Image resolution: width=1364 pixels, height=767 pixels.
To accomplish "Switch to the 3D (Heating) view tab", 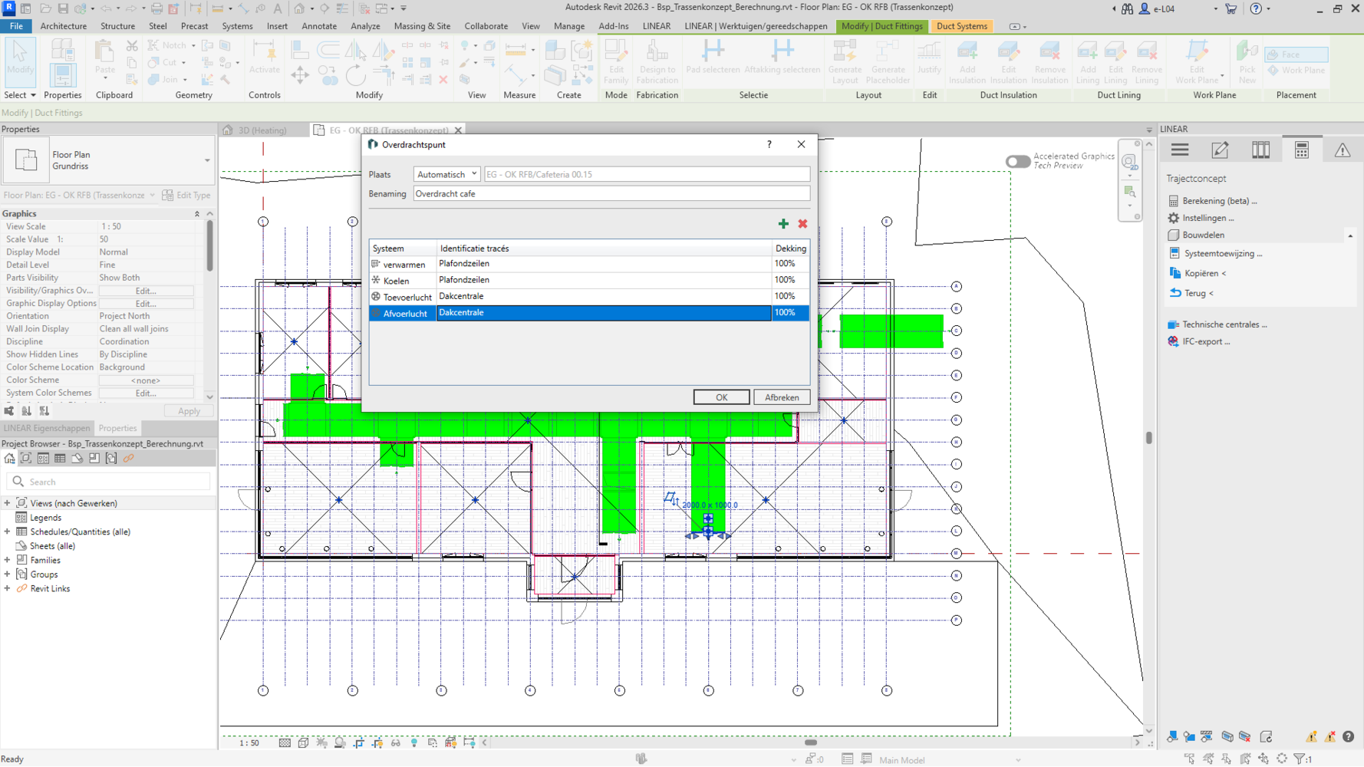I will click(262, 130).
